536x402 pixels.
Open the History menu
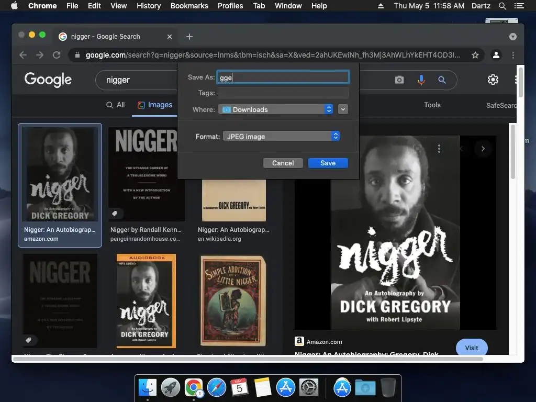149,6
